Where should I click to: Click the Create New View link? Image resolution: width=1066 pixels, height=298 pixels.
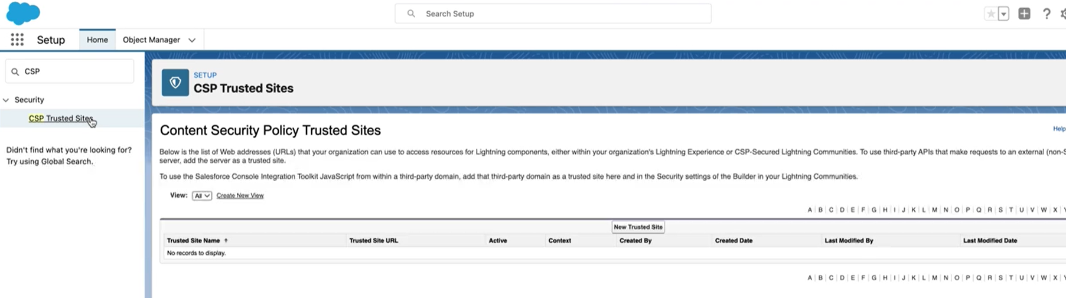(240, 195)
